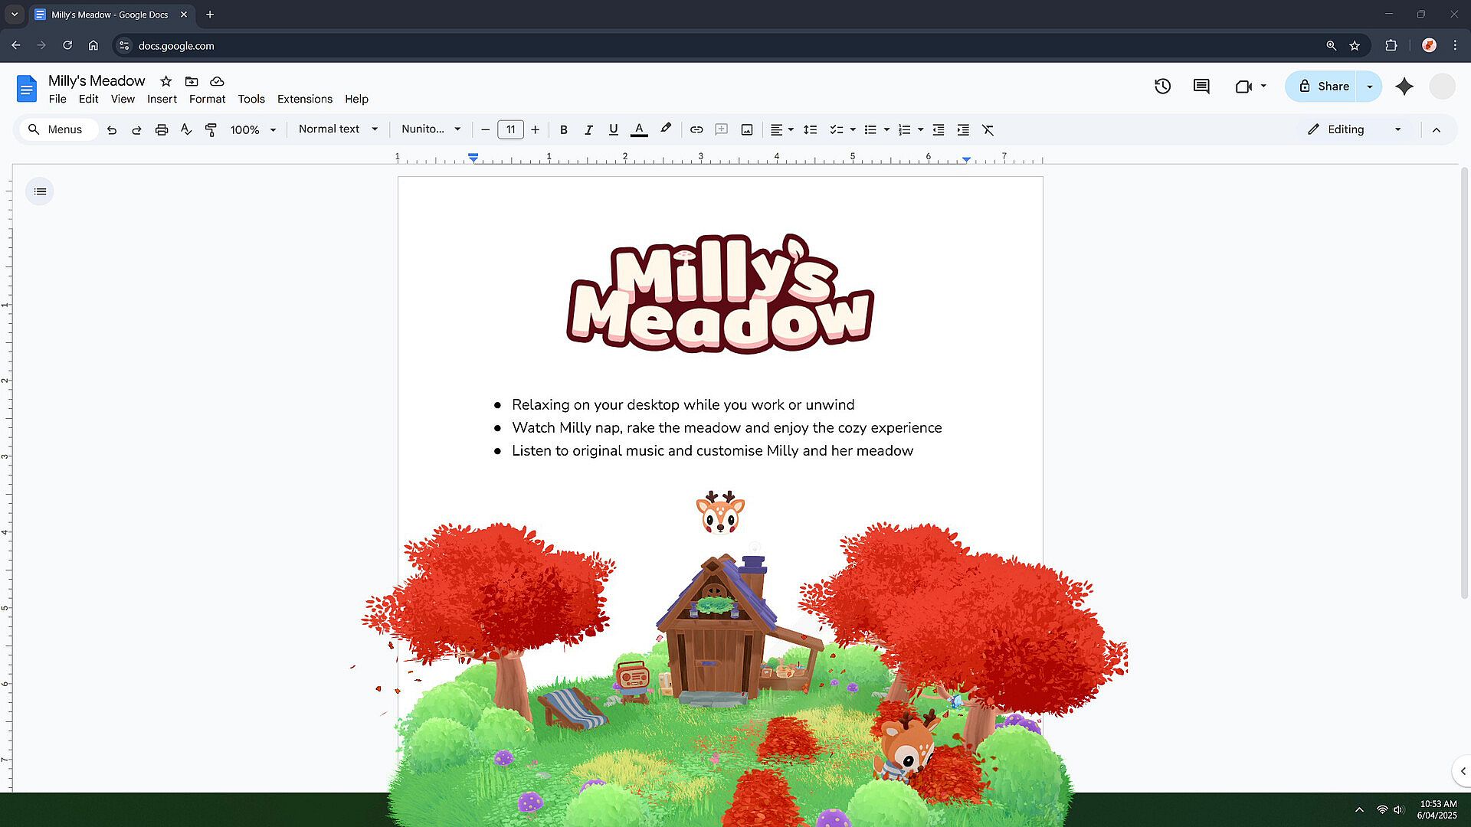Image resolution: width=1471 pixels, height=827 pixels.
Task: Search using the Menus button
Action: [x=56, y=129]
